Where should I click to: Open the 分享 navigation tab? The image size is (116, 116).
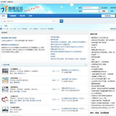point(30,16)
